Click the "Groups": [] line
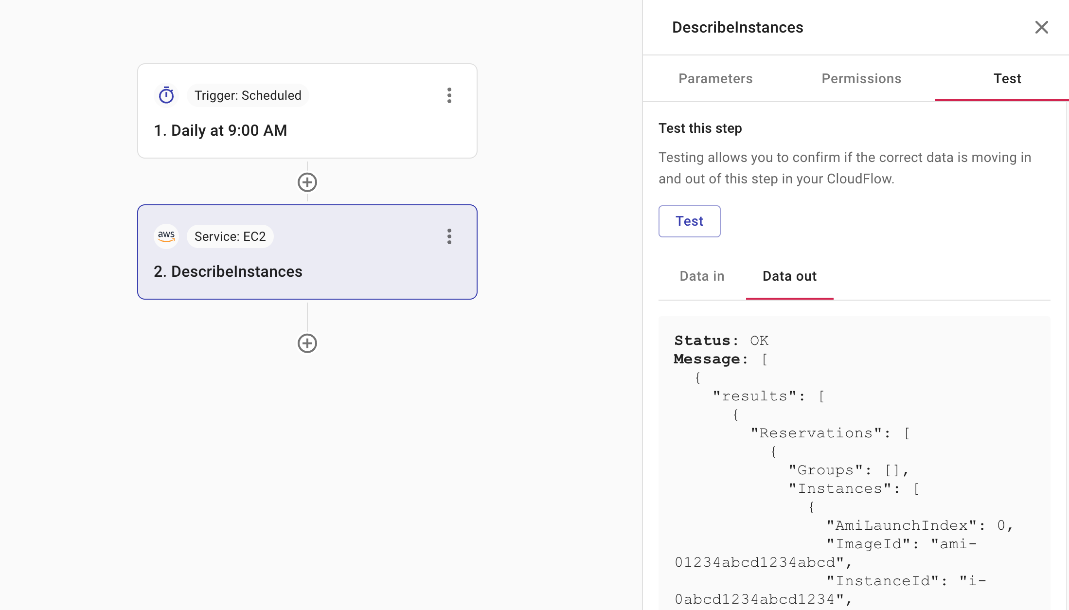 (x=849, y=470)
